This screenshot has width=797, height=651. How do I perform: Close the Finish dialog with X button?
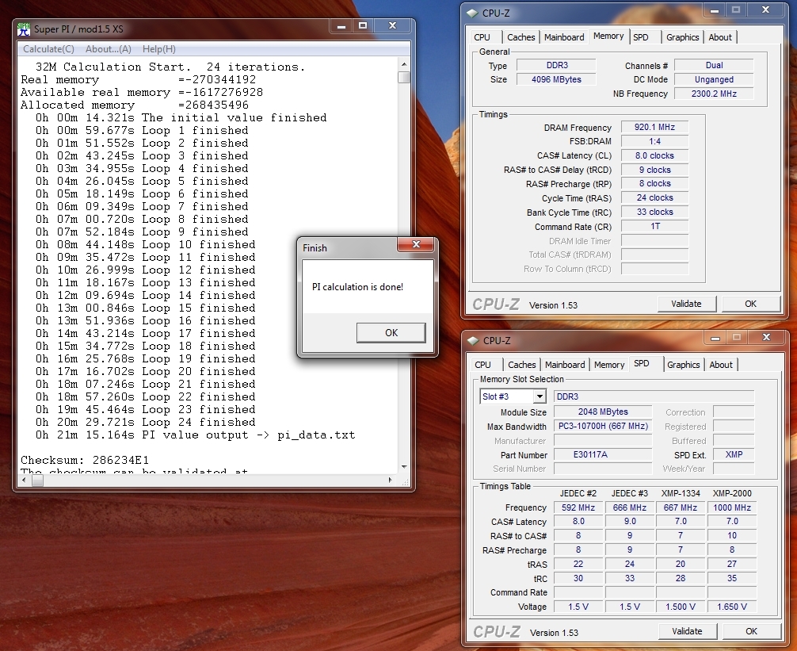(415, 246)
